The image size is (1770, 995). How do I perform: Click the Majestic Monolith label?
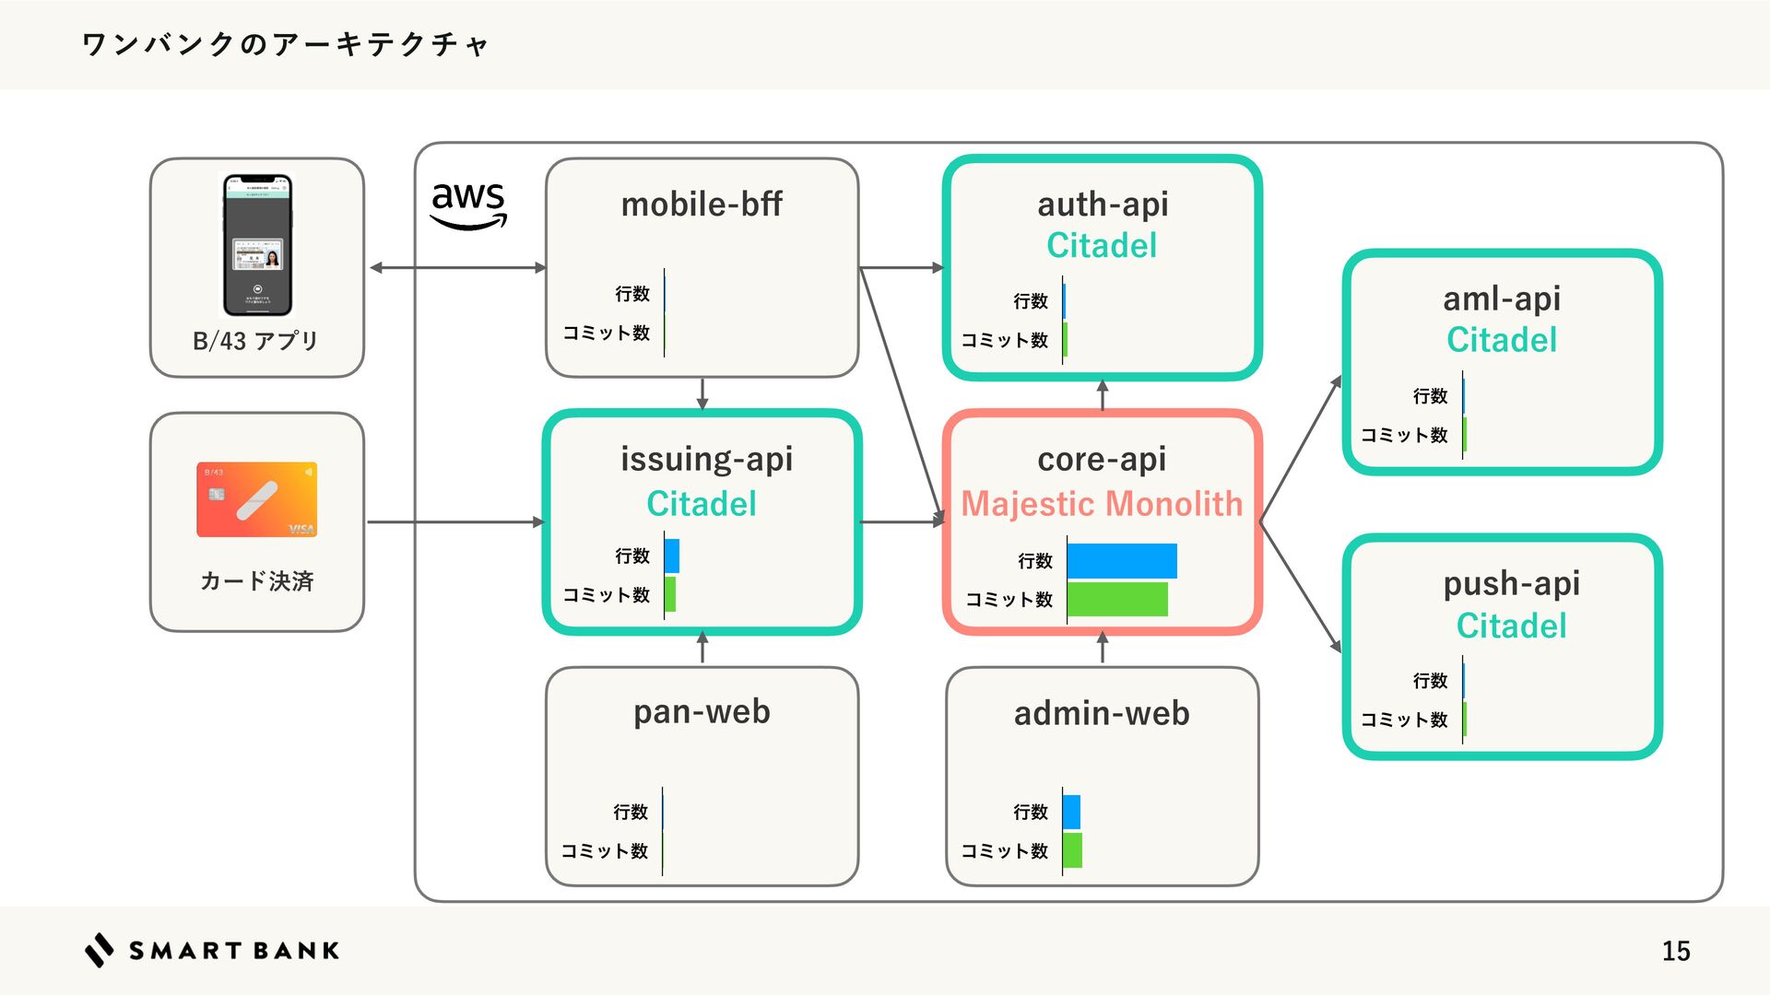click(1102, 504)
